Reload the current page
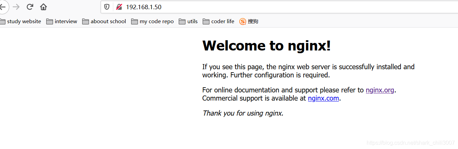 [x=30, y=7]
